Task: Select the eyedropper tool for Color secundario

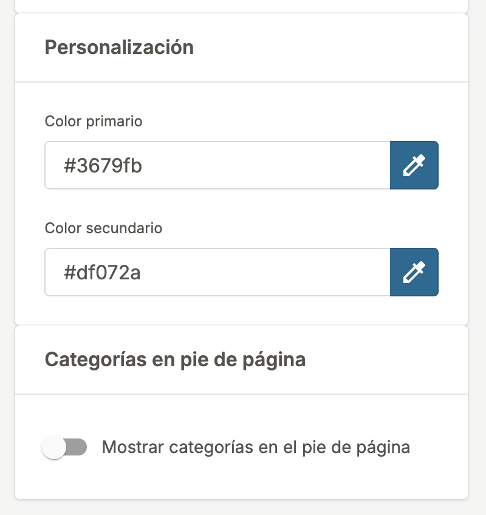Action: tap(414, 271)
